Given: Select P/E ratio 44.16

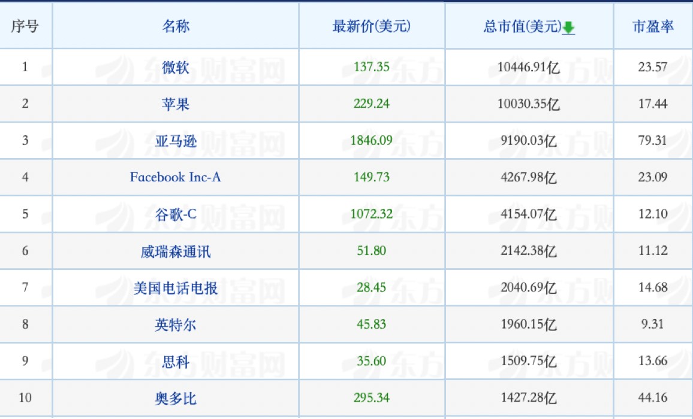Looking at the screenshot, I should (x=653, y=397).
